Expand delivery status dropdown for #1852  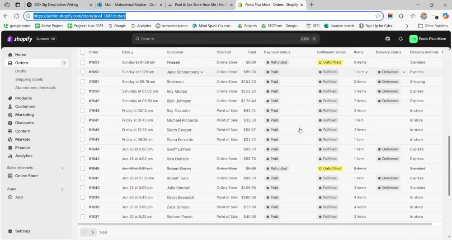pyautogui.click(x=404, y=72)
